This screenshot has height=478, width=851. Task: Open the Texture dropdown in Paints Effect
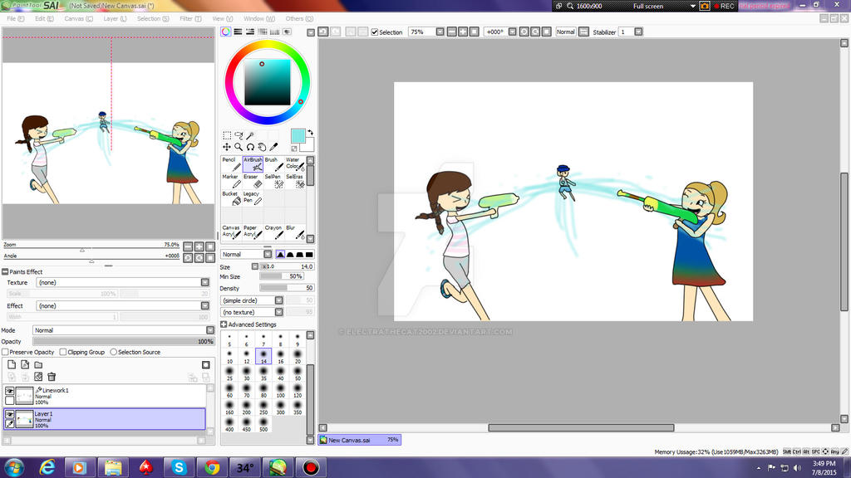(x=123, y=282)
